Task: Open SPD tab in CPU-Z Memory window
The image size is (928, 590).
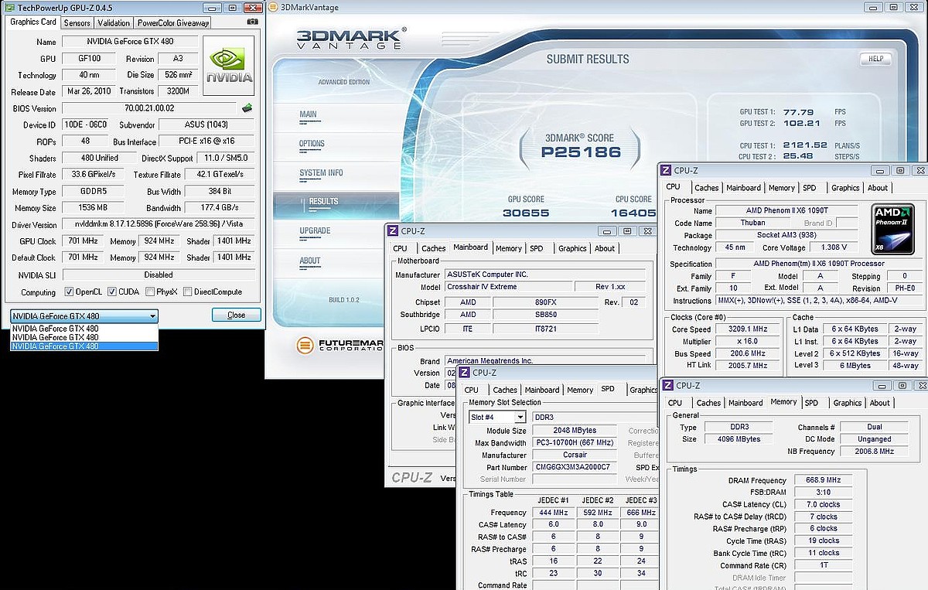Action: 811,403
